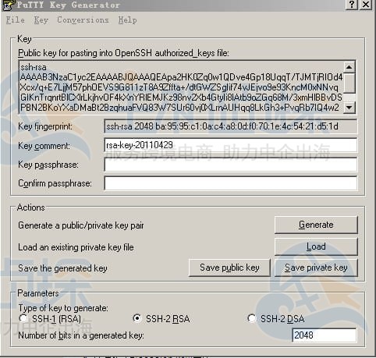
Task: Open the Key menu
Action: point(41,20)
